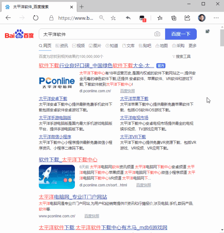Image resolution: width=224 pixels, height=233 pixels.
Task: Open the first result 软件下载行业良好口碑
Action: (96, 66)
